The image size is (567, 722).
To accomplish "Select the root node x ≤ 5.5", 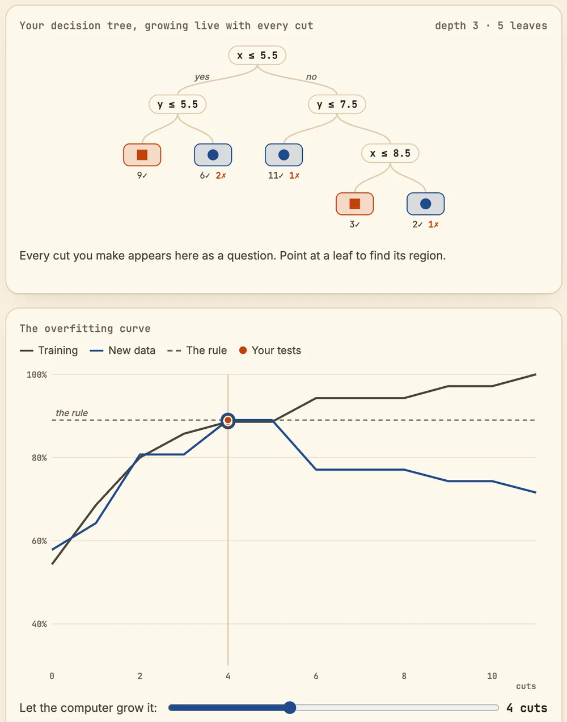I will point(257,56).
